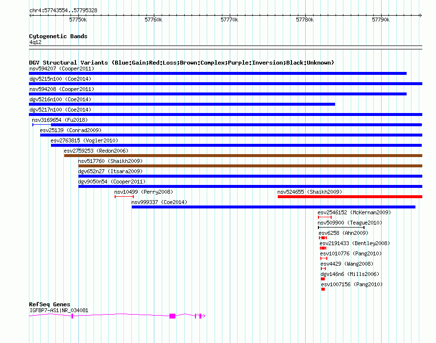This screenshot has width=436, height=343.
Task: Select the blue bar under nsv999337
Action: tap(274, 207)
